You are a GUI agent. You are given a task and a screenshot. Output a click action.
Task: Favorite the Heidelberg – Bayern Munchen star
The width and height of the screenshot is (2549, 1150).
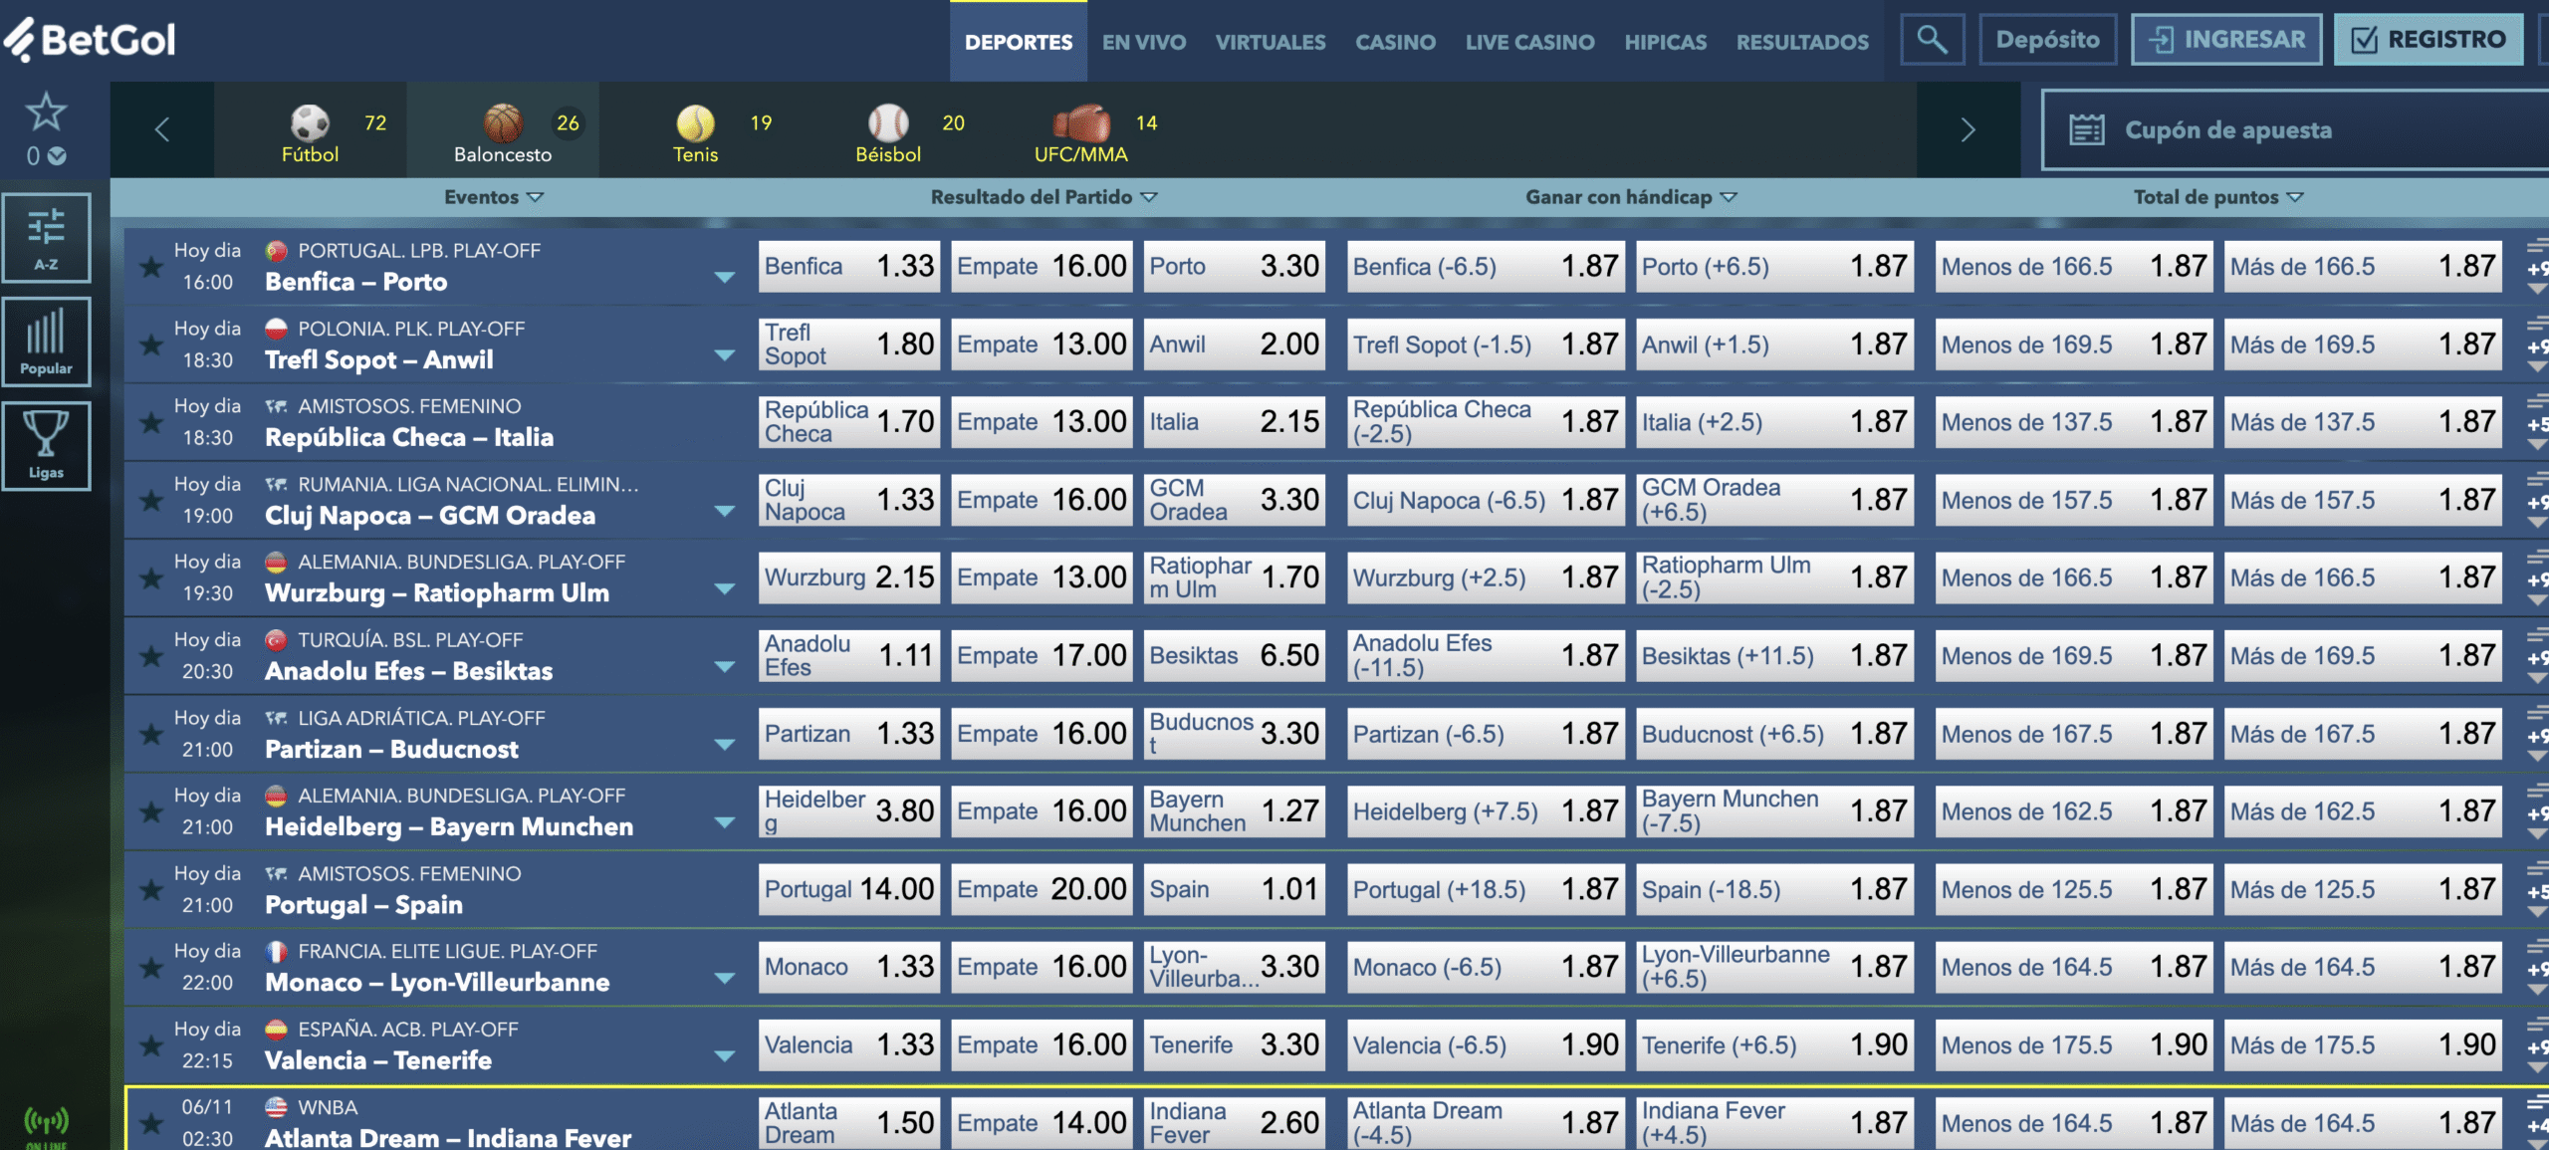(151, 811)
